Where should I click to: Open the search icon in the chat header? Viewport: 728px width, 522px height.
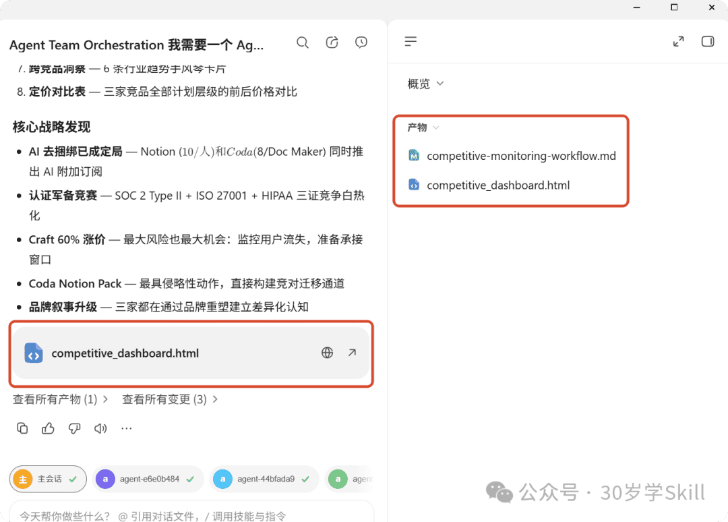[x=302, y=42]
